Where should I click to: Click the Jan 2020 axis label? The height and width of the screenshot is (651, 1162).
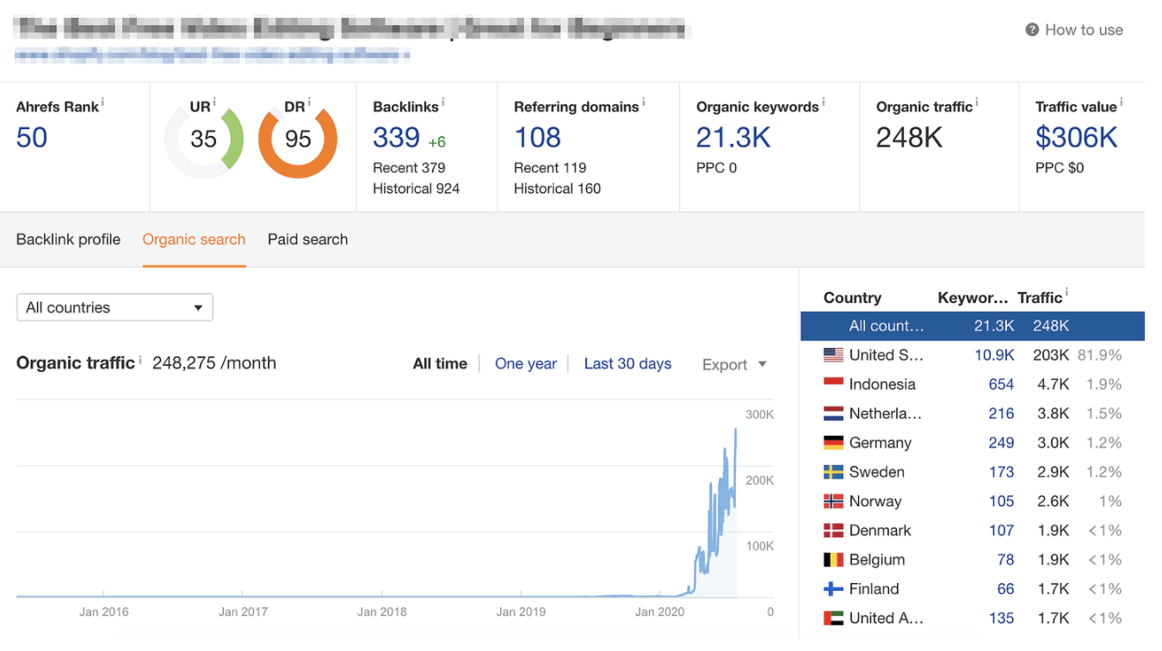[x=659, y=612]
